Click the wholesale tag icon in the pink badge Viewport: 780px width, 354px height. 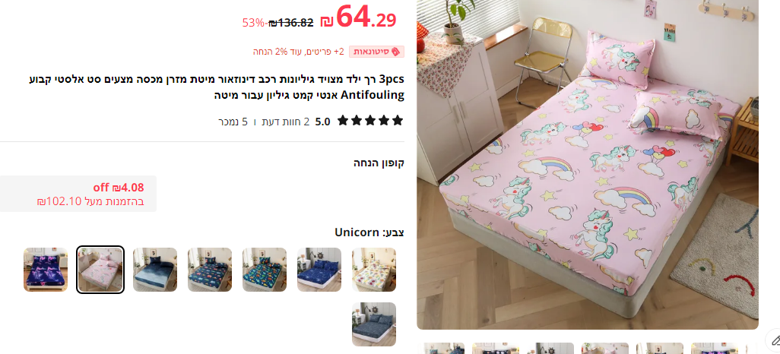[396, 52]
